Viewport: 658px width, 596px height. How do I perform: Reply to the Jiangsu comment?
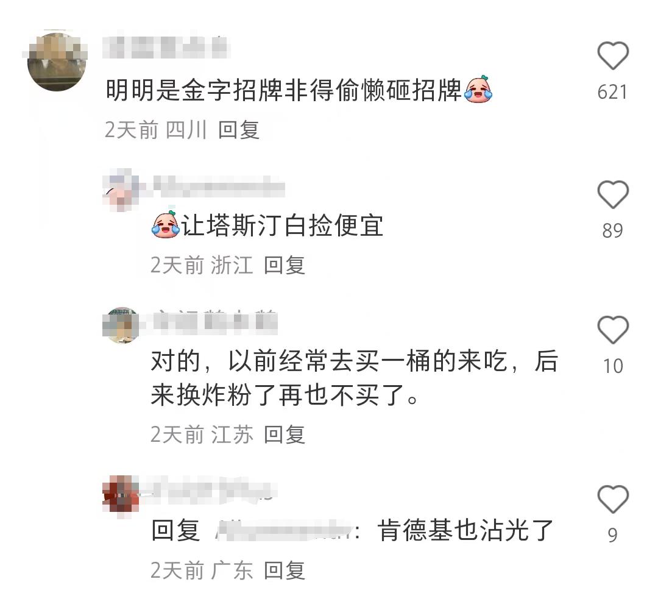tap(284, 434)
